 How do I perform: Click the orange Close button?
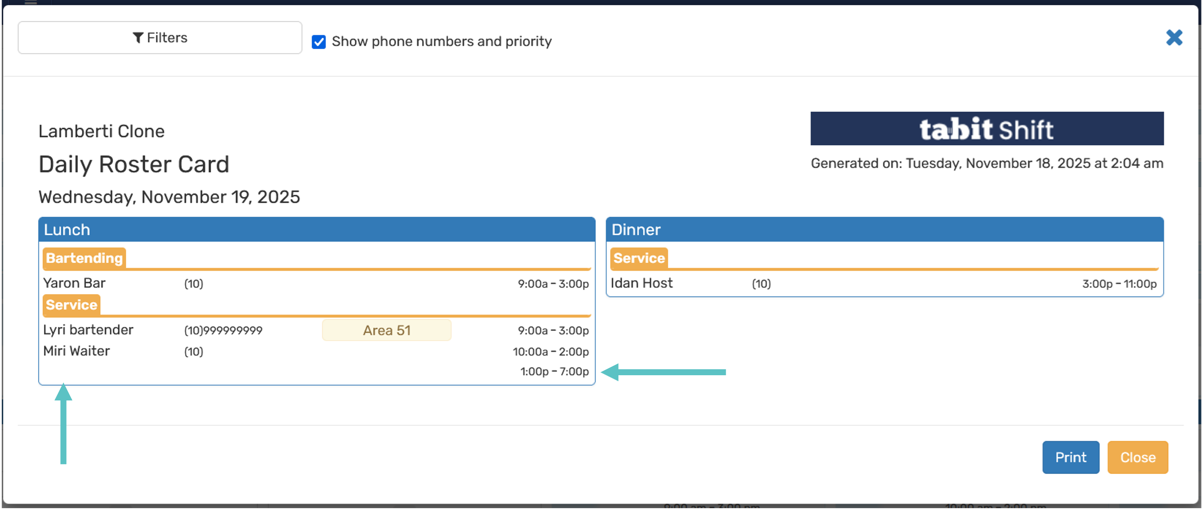(x=1138, y=457)
